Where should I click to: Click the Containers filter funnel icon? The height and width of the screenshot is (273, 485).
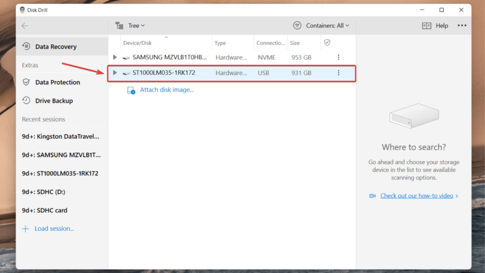pyautogui.click(x=297, y=25)
